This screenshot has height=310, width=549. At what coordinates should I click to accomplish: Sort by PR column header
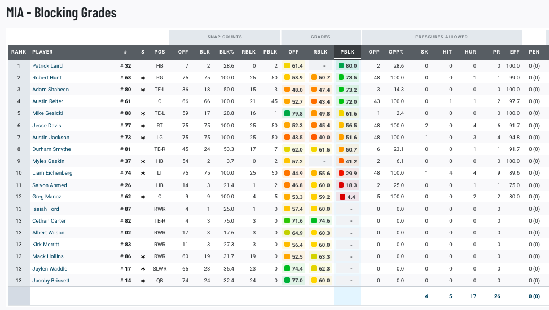point(497,52)
